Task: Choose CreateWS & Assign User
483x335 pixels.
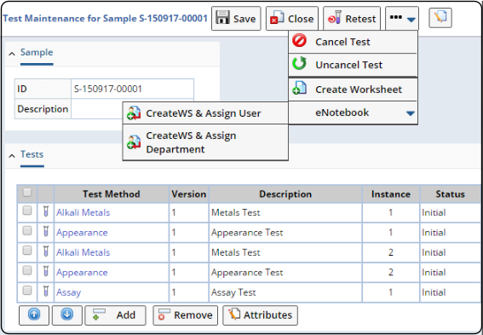Action: (x=205, y=113)
